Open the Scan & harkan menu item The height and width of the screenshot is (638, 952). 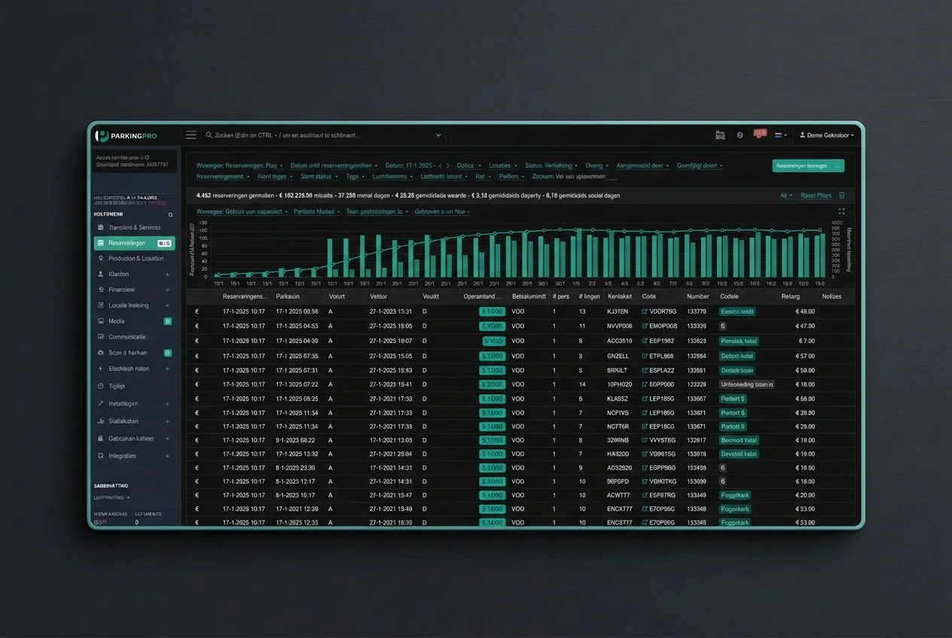(x=135, y=353)
